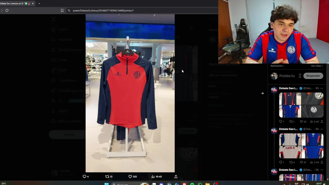This screenshot has width=329, height=185.
Task: Click the main tracksuit top photo
Action: (130, 93)
